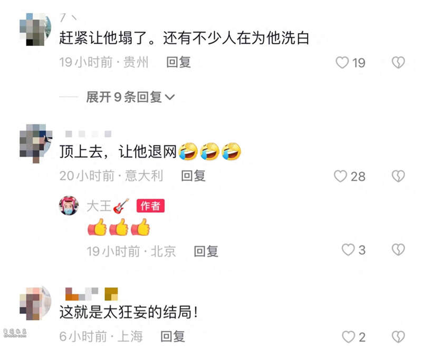Open the Shanghai commenter's avatar
This screenshot has height=356, width=422.
pyautogui.click(x=35, y=304)
